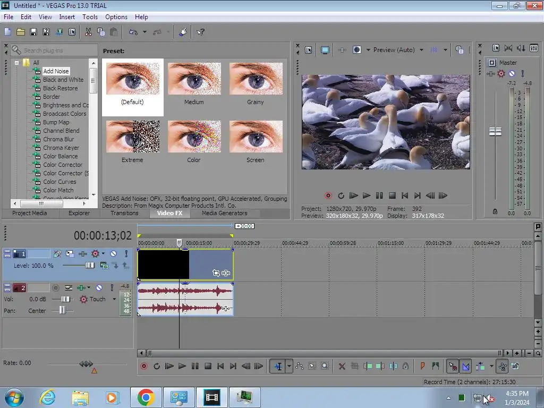Open the video track 1 automation dropdown arrow

[x=103, y=253]
